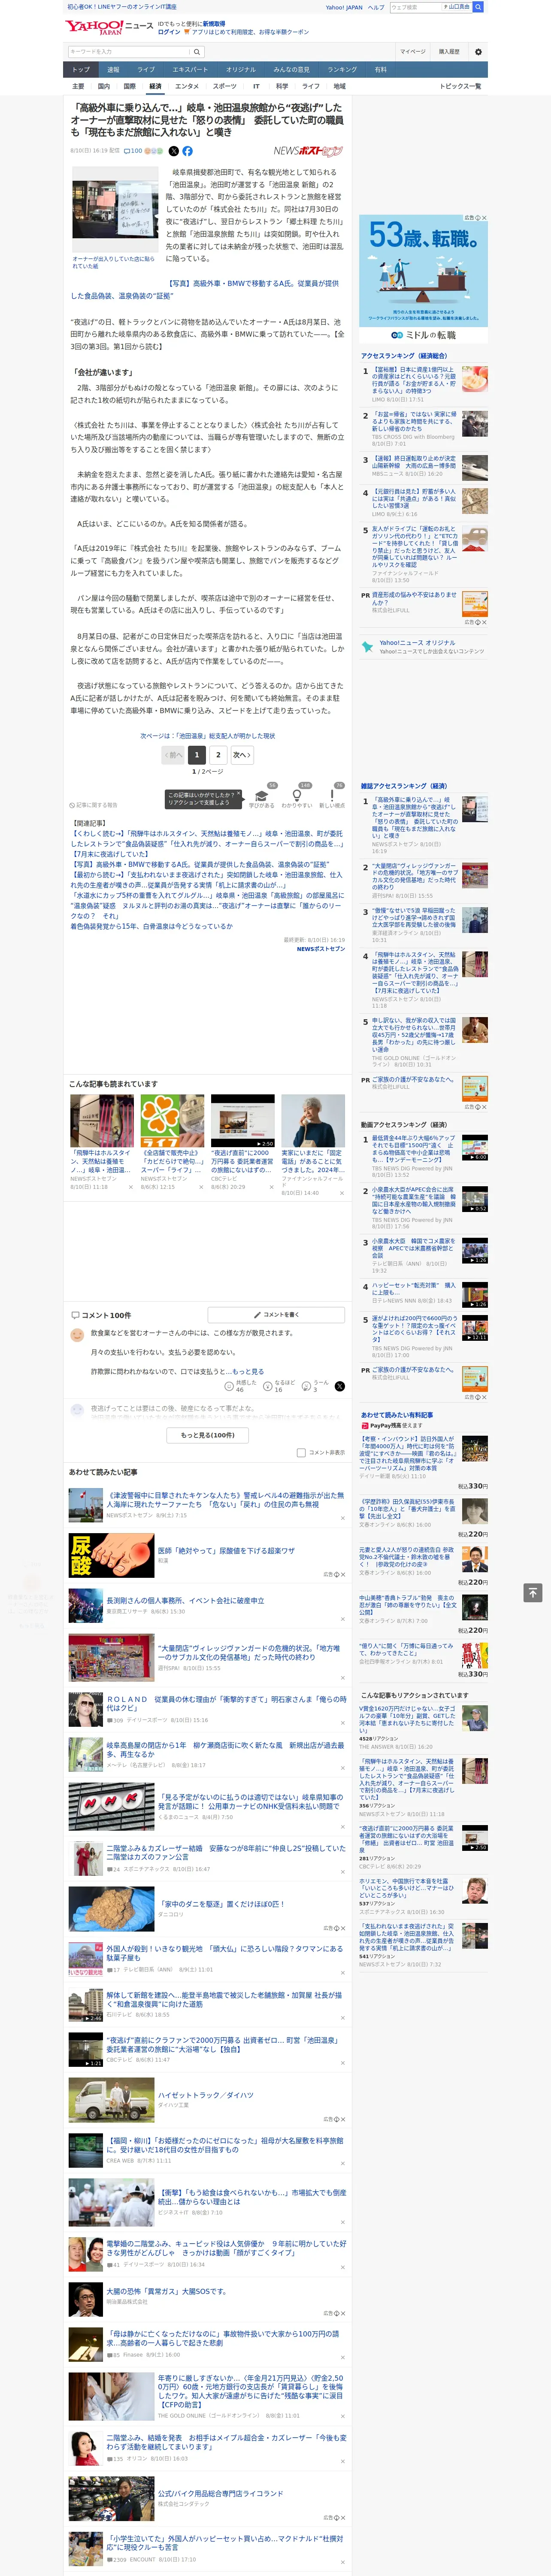Open 長渕剛さんの個人事務所 article link
This screenshot has height=2576, width=551.
pyautogui.click(x=185, y=1601)
